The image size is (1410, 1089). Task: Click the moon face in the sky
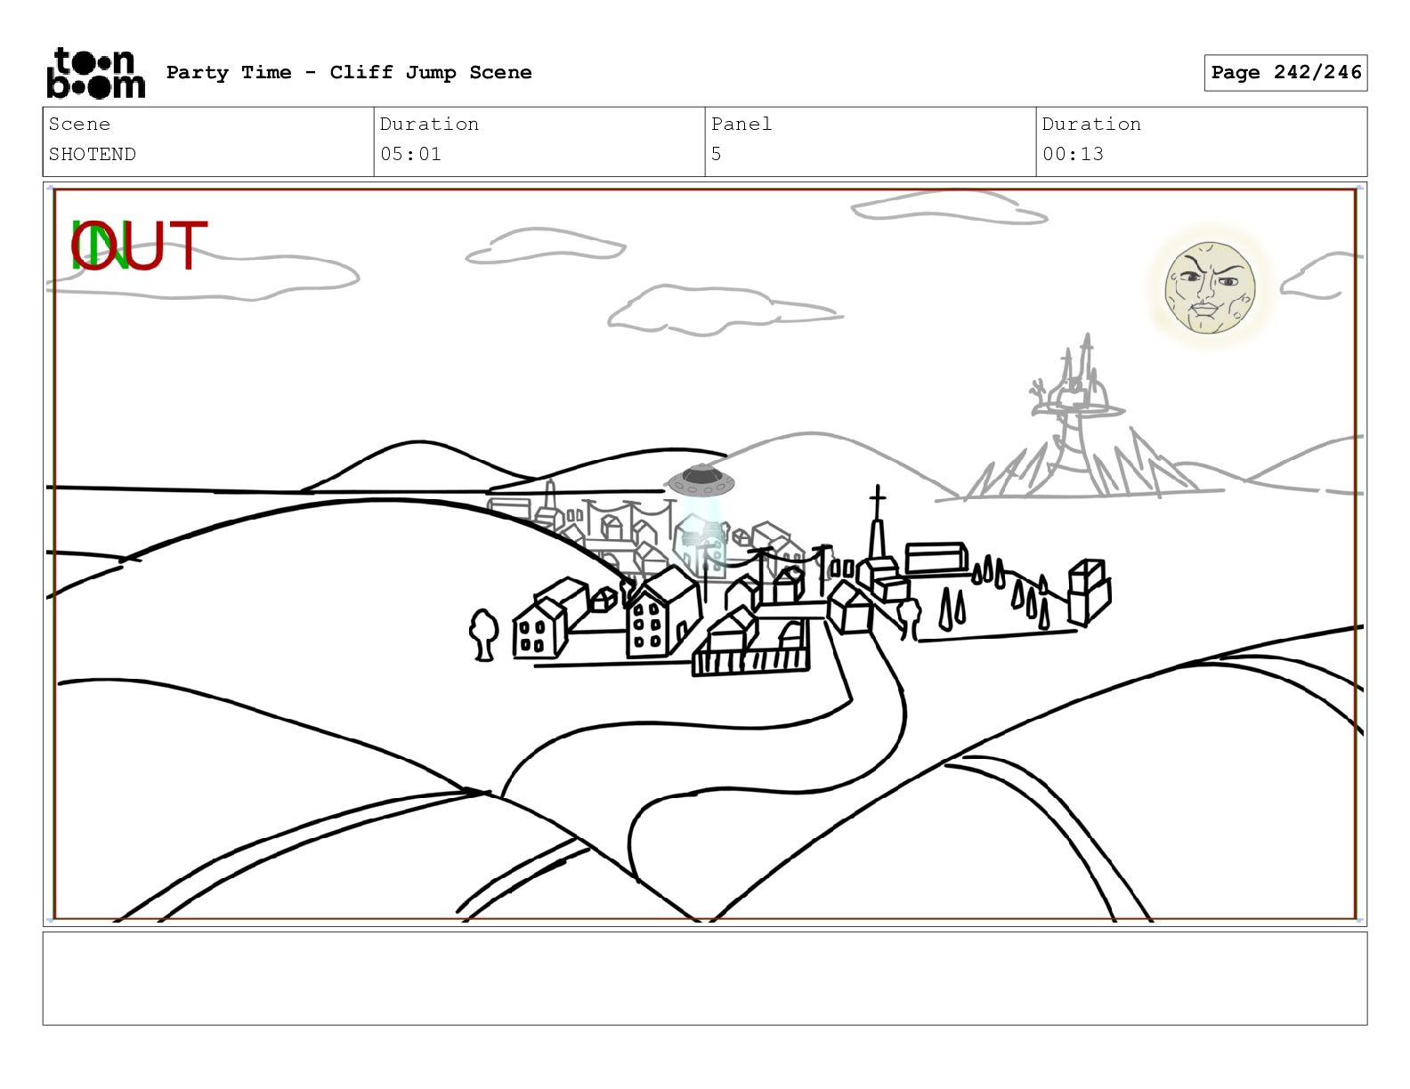pos(1210,287)
